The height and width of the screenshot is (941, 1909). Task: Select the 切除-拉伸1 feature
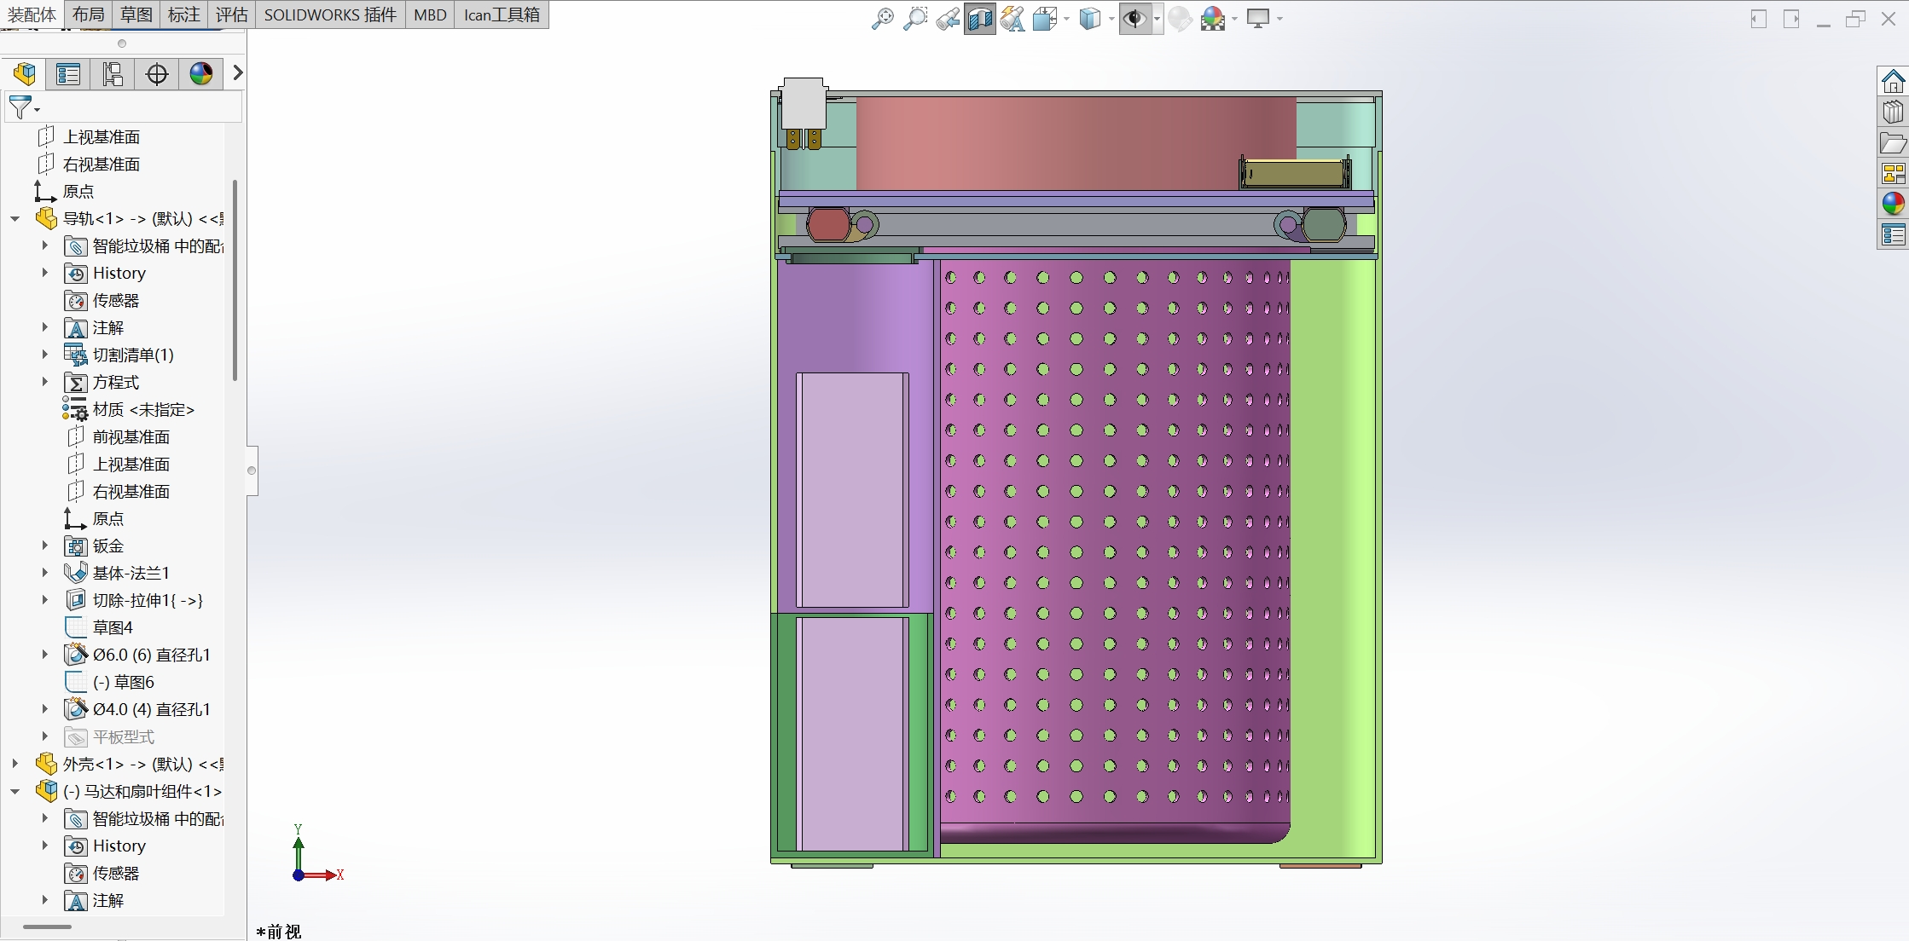[147, 600]
